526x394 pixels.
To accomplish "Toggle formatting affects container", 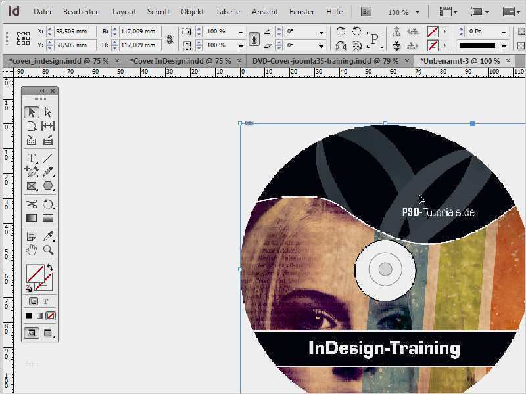I will [34, 301].
